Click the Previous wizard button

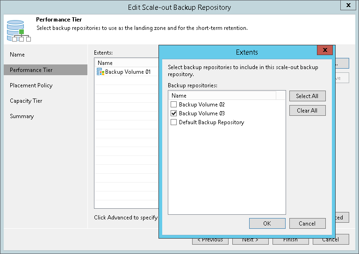point(210,240)
